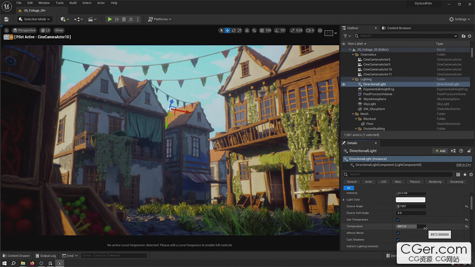Click Add component button
Screen dimensions: 475x267
(440, 150)
